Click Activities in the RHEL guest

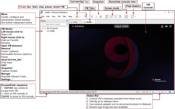[79, 26]
